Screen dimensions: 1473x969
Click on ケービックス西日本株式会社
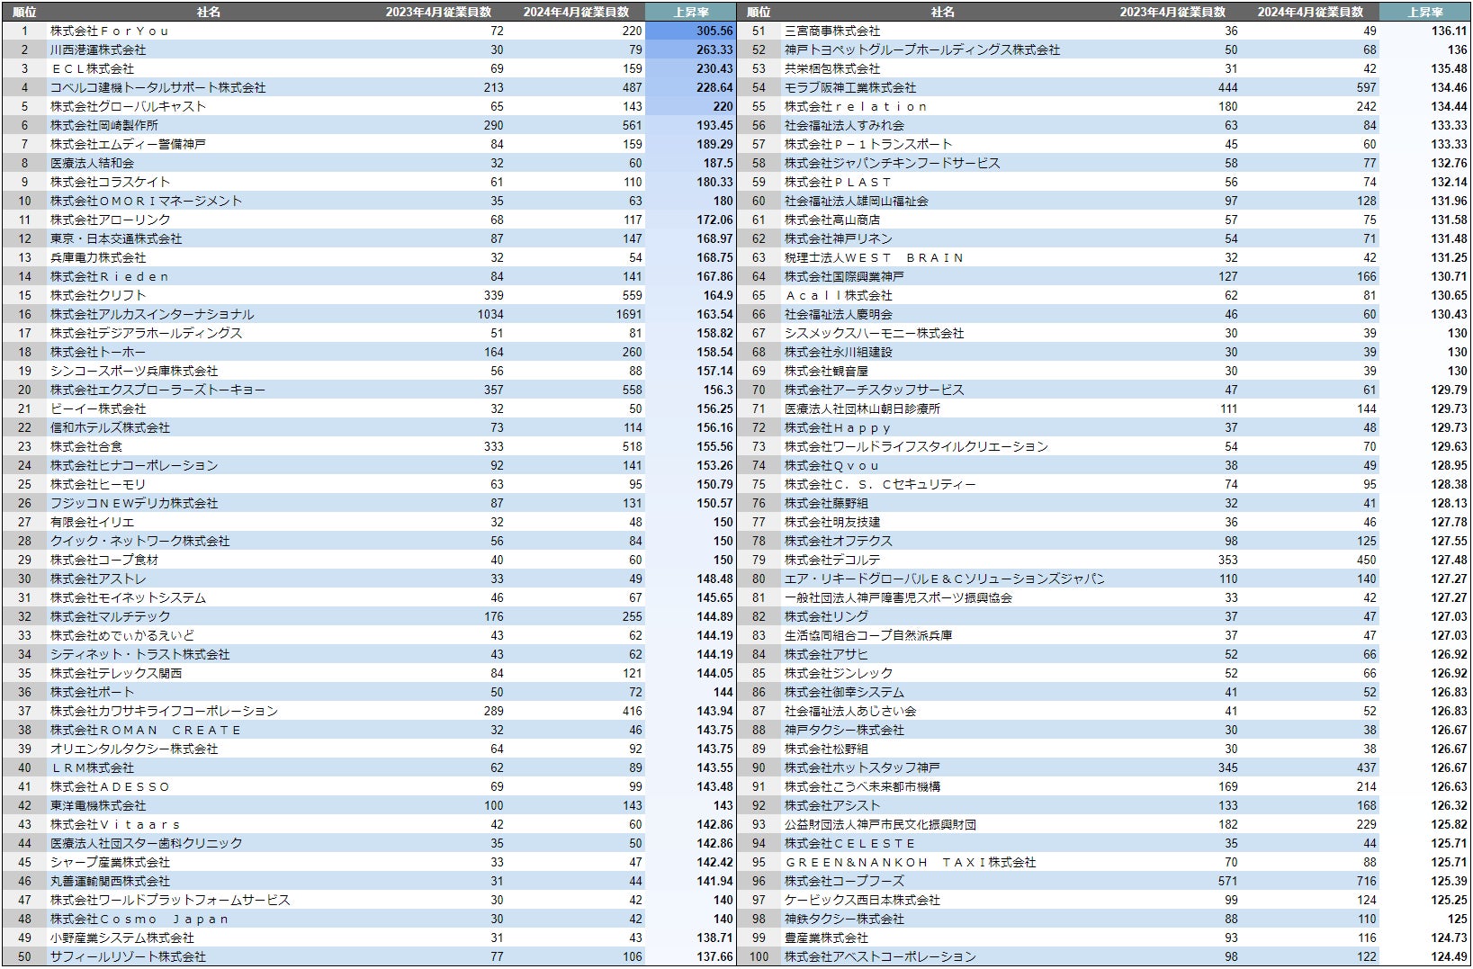863,900
